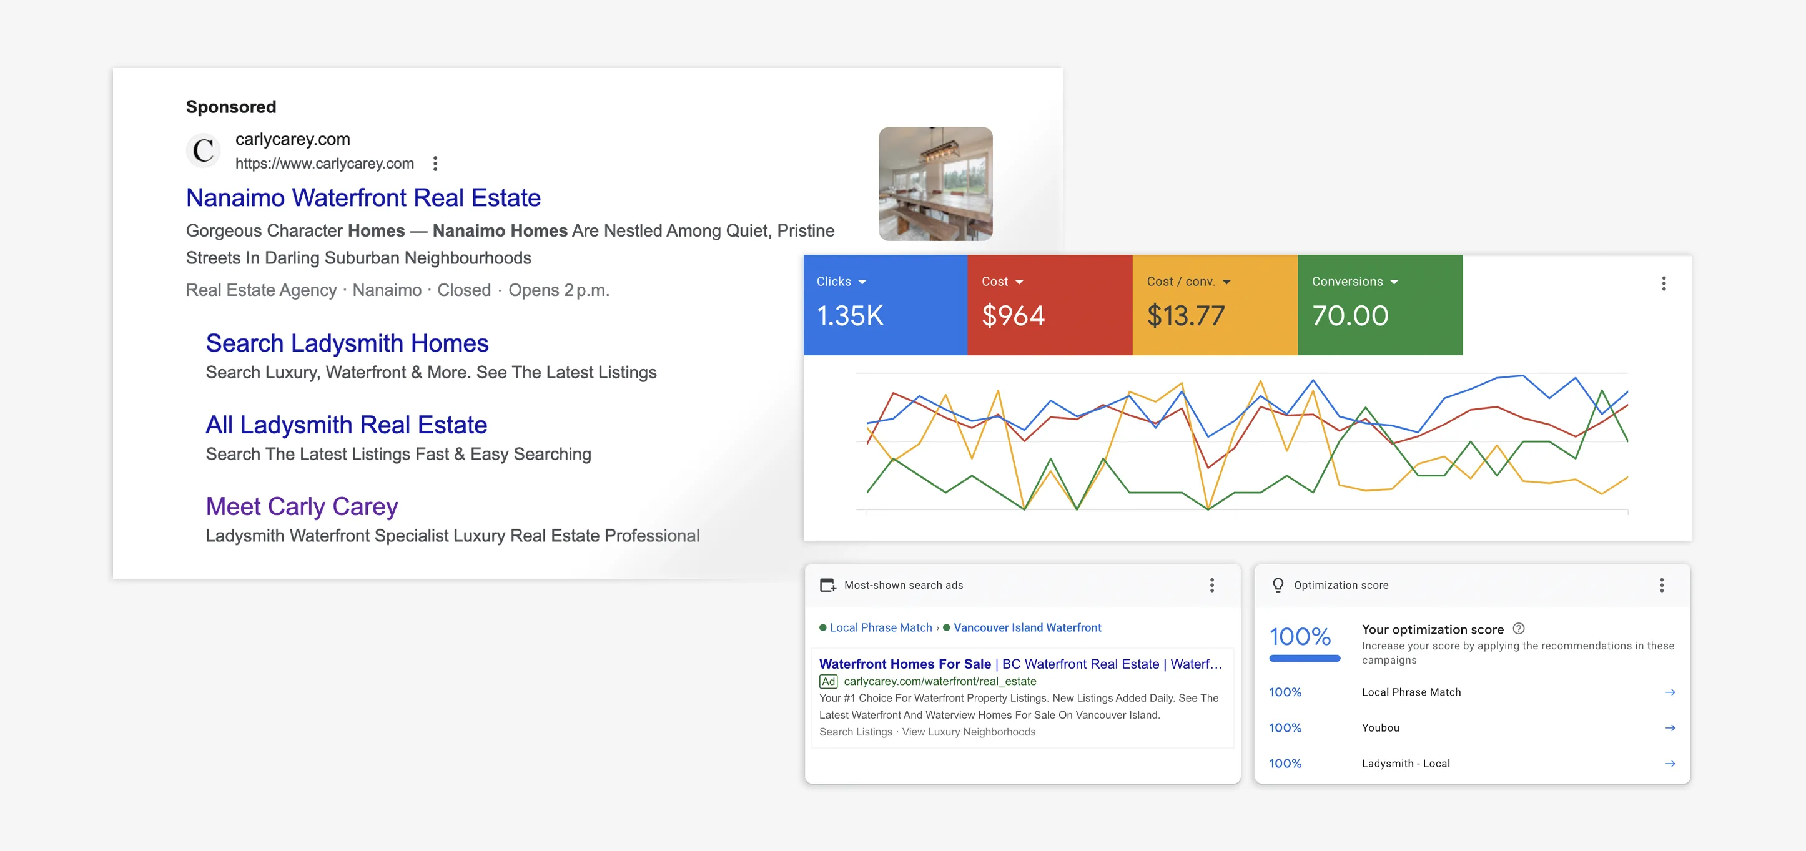Select the green Conversions 70.00 tile
Image resolution: width=1806 pixels, height=851 pixels.
(1381, 305)
